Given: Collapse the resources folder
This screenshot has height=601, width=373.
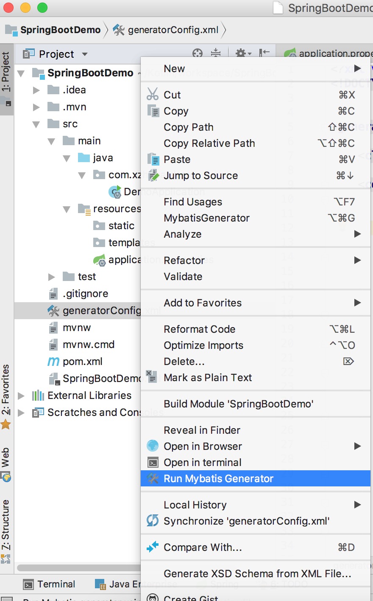Looking at the screenshot, I should [x=67, y=209].
